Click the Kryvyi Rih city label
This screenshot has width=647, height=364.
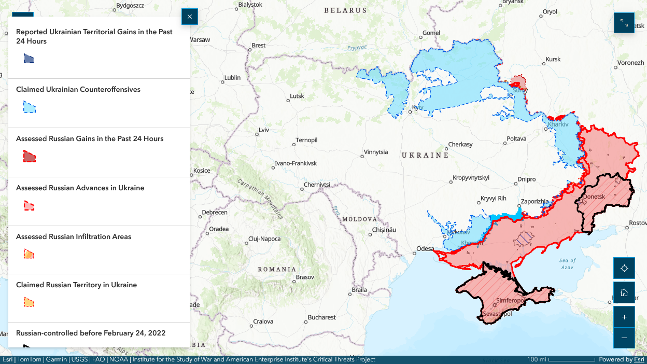(x=493, y=199)
